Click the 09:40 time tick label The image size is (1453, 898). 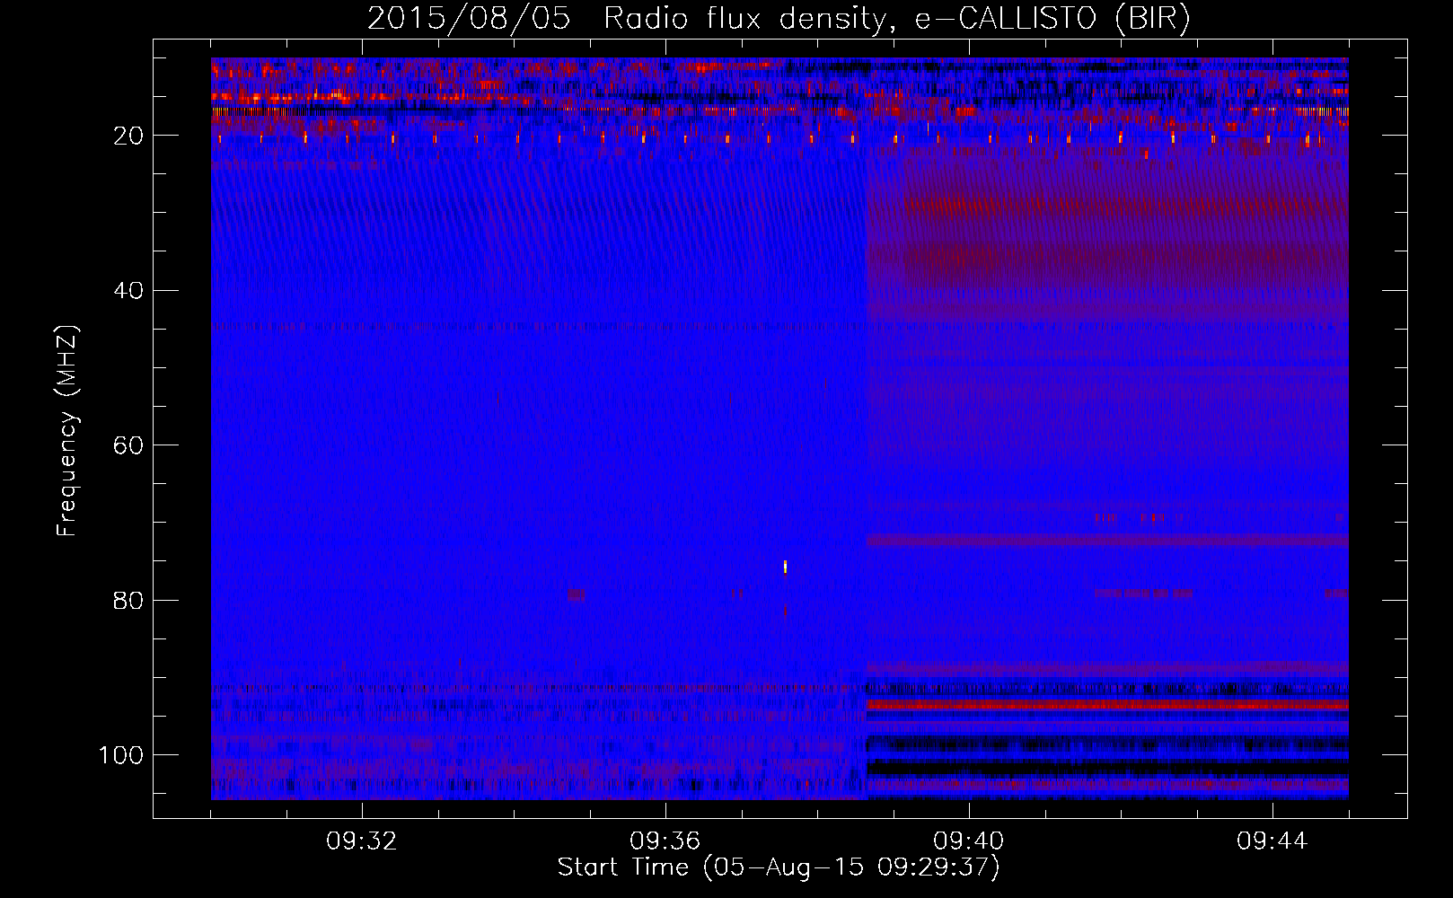(x=969, y=841)
